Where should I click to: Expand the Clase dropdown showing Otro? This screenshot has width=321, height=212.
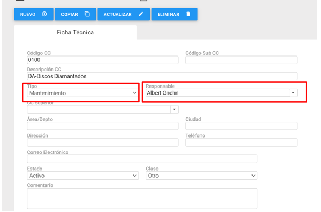click(x=202, y=176)
